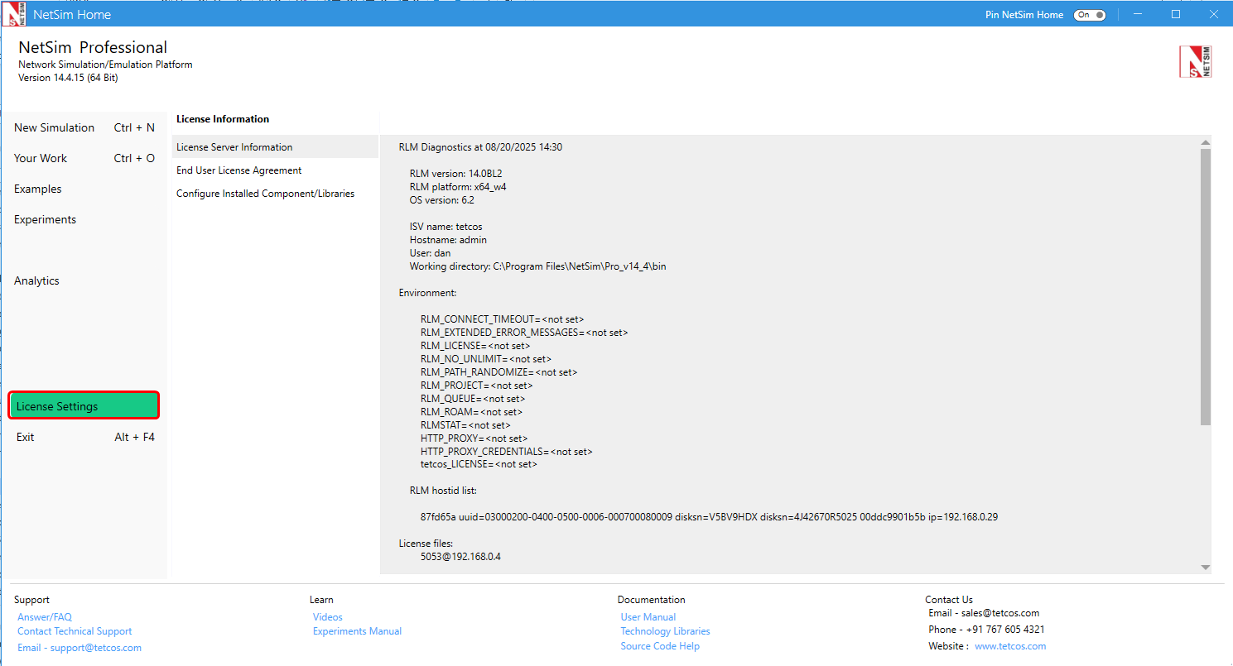Click the RLM_ROAM=<not set> line

[471, 412]
